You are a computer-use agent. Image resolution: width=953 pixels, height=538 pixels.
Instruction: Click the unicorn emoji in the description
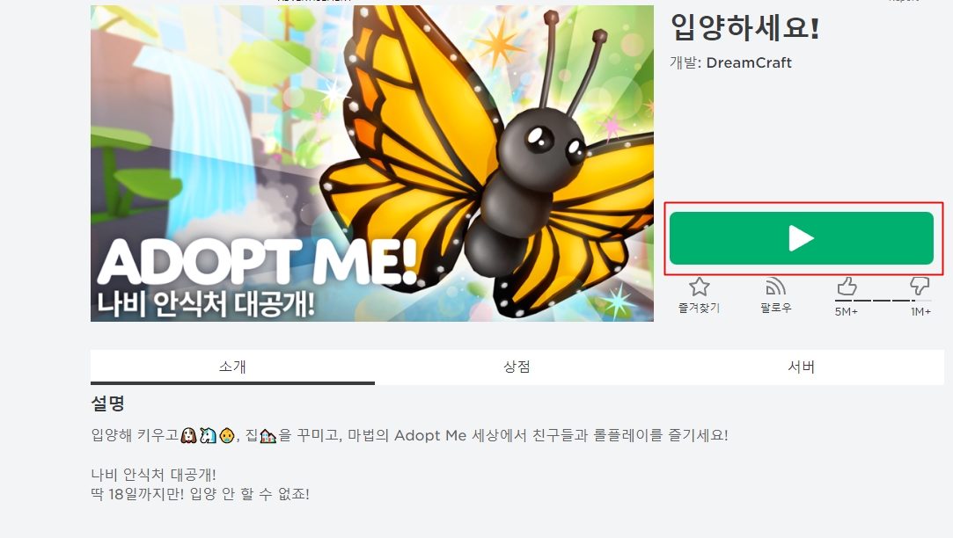coord(208,435)
